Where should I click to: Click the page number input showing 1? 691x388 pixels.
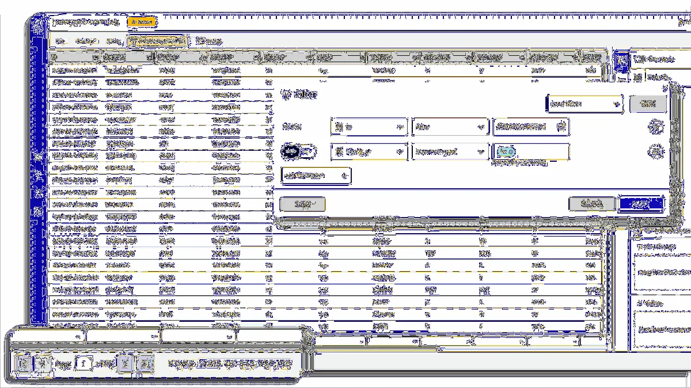point(84,363)
